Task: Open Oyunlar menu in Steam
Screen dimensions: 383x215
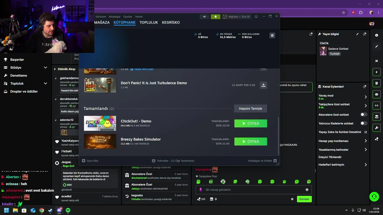Action: click(128, 17)
